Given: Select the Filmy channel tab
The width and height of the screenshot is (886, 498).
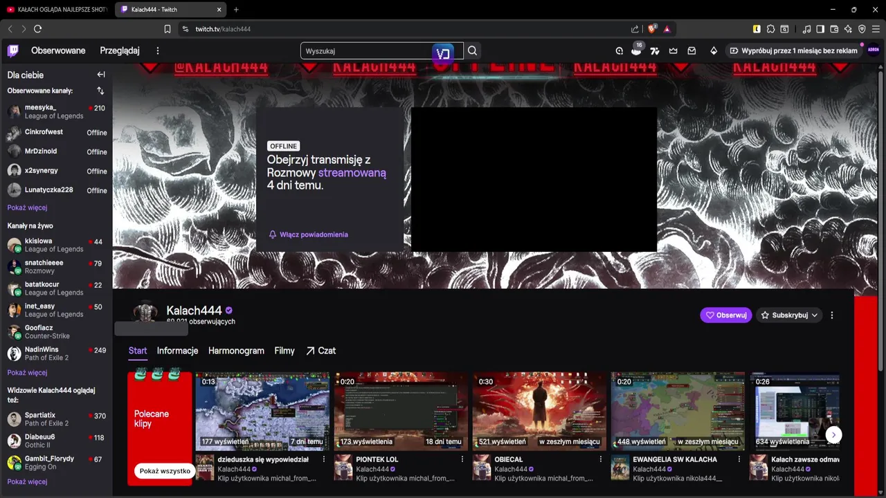Looking at the screenshot, I should tap(284, 351).
